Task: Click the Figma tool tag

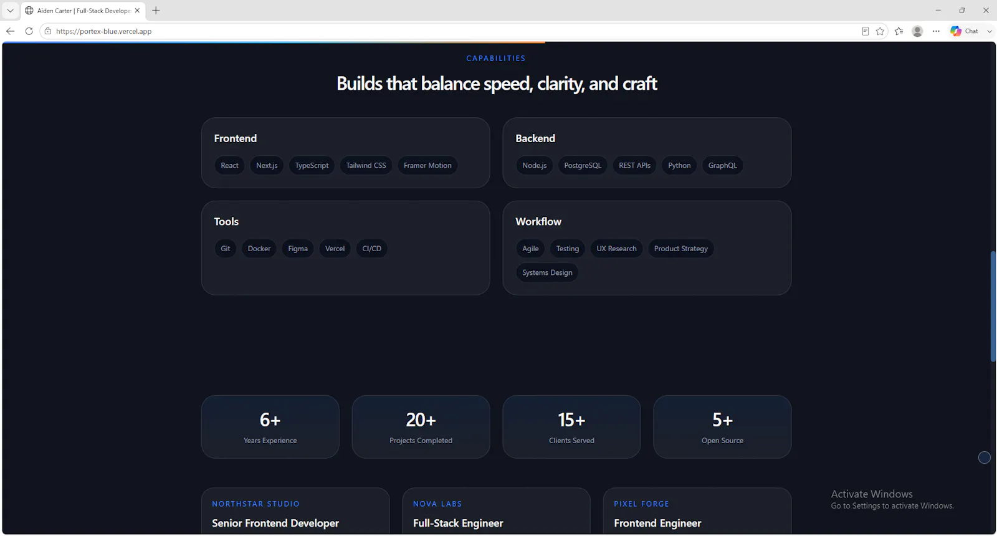Action: (x=297, y=248)
